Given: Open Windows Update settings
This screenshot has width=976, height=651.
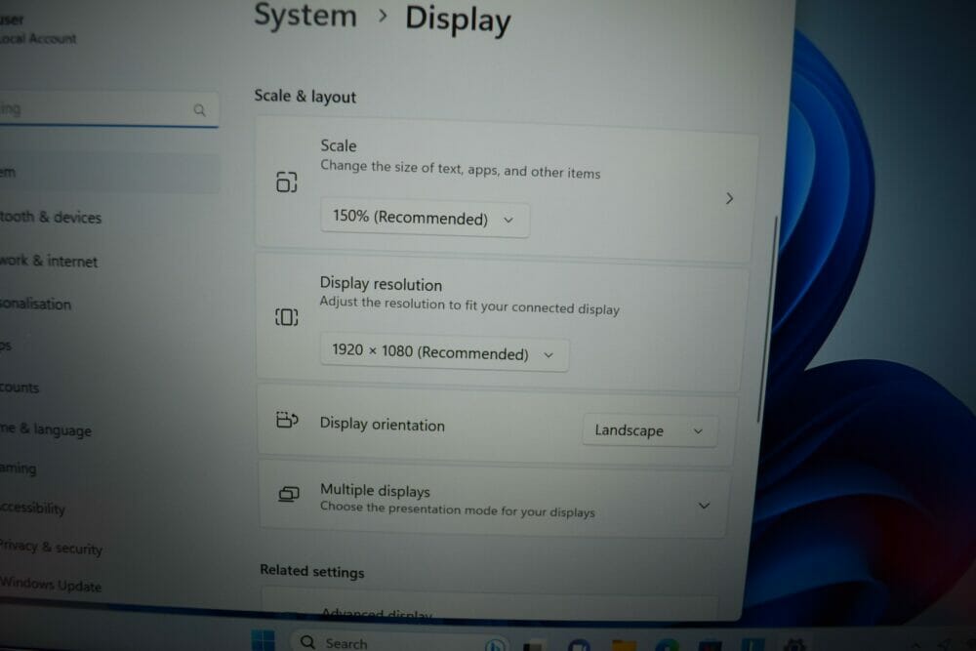Looking at the screenshot, I should click(51, 585).
